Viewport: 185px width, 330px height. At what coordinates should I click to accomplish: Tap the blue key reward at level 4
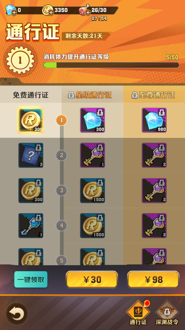31,226
